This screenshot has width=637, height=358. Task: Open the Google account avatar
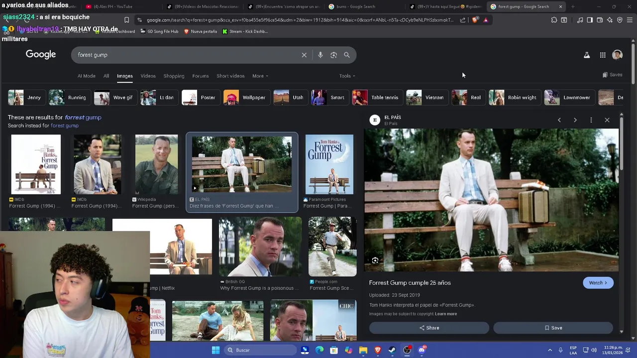618,55
